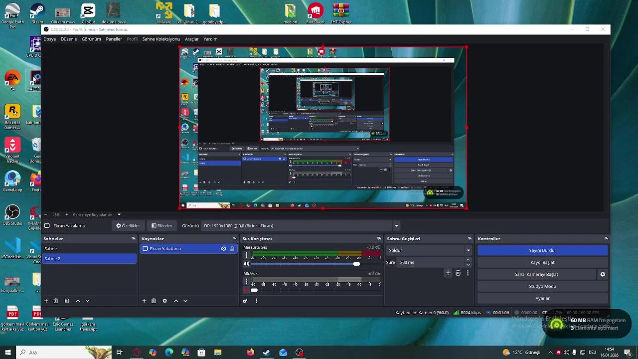
Task: Decrease the Süre duration with the down arrow
Action: [468, 265]
